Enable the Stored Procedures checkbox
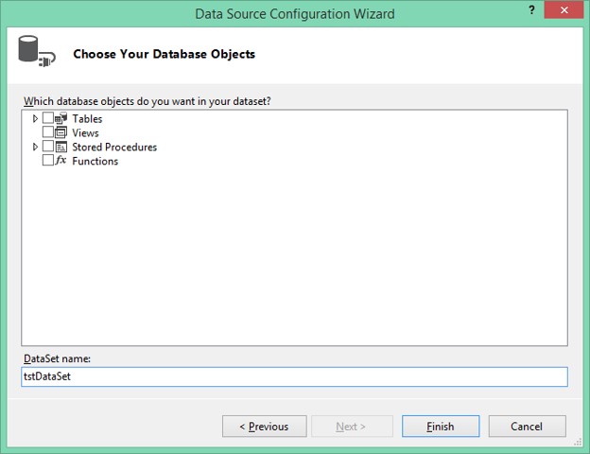Screen dimensions: 590x454 (48, 146)
